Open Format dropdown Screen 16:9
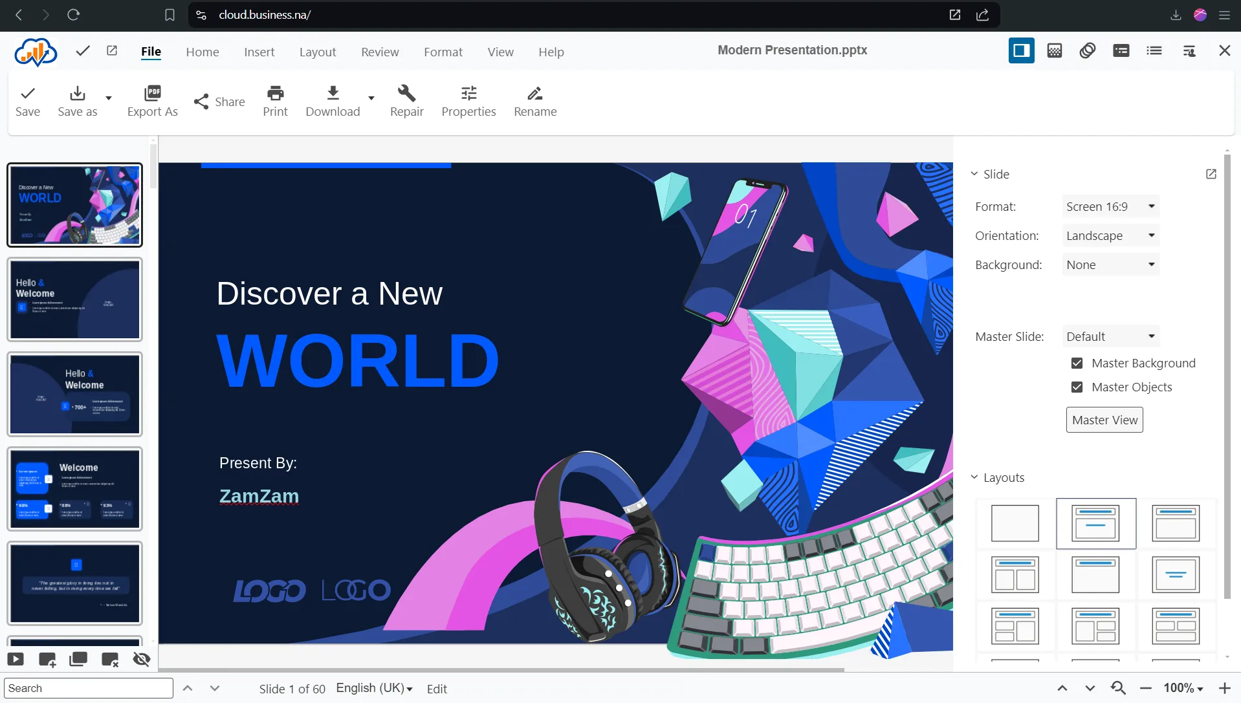The height and width of the screenshot is (703, 1241). (1110, 207)
